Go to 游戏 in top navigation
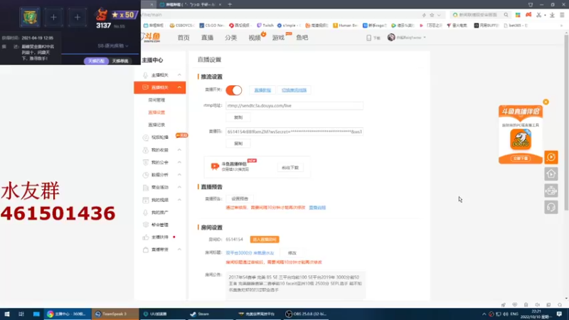Screen dimensions: 569x320 (x=278, y=38)
